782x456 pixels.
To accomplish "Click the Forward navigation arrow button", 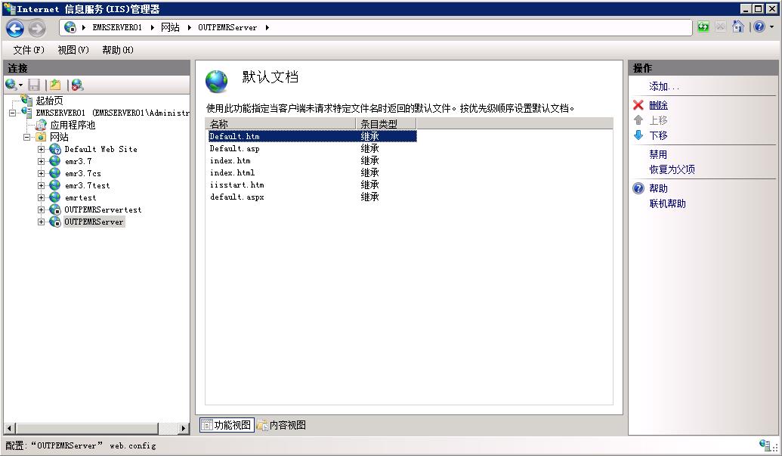I will coord(36,29).
